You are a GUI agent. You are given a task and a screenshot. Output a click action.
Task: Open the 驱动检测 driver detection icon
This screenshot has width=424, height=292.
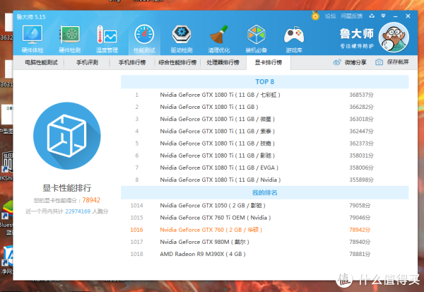[182, 38]
